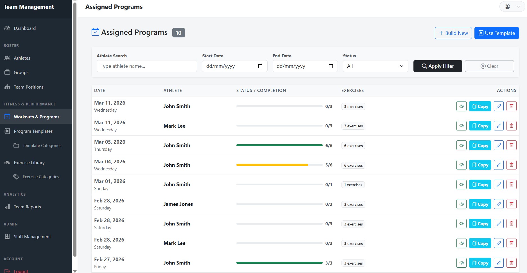Edit James Jones's Feb 28 program with pencil icon
The height and width of the screenshot is (273, 527).
(499, 204)
